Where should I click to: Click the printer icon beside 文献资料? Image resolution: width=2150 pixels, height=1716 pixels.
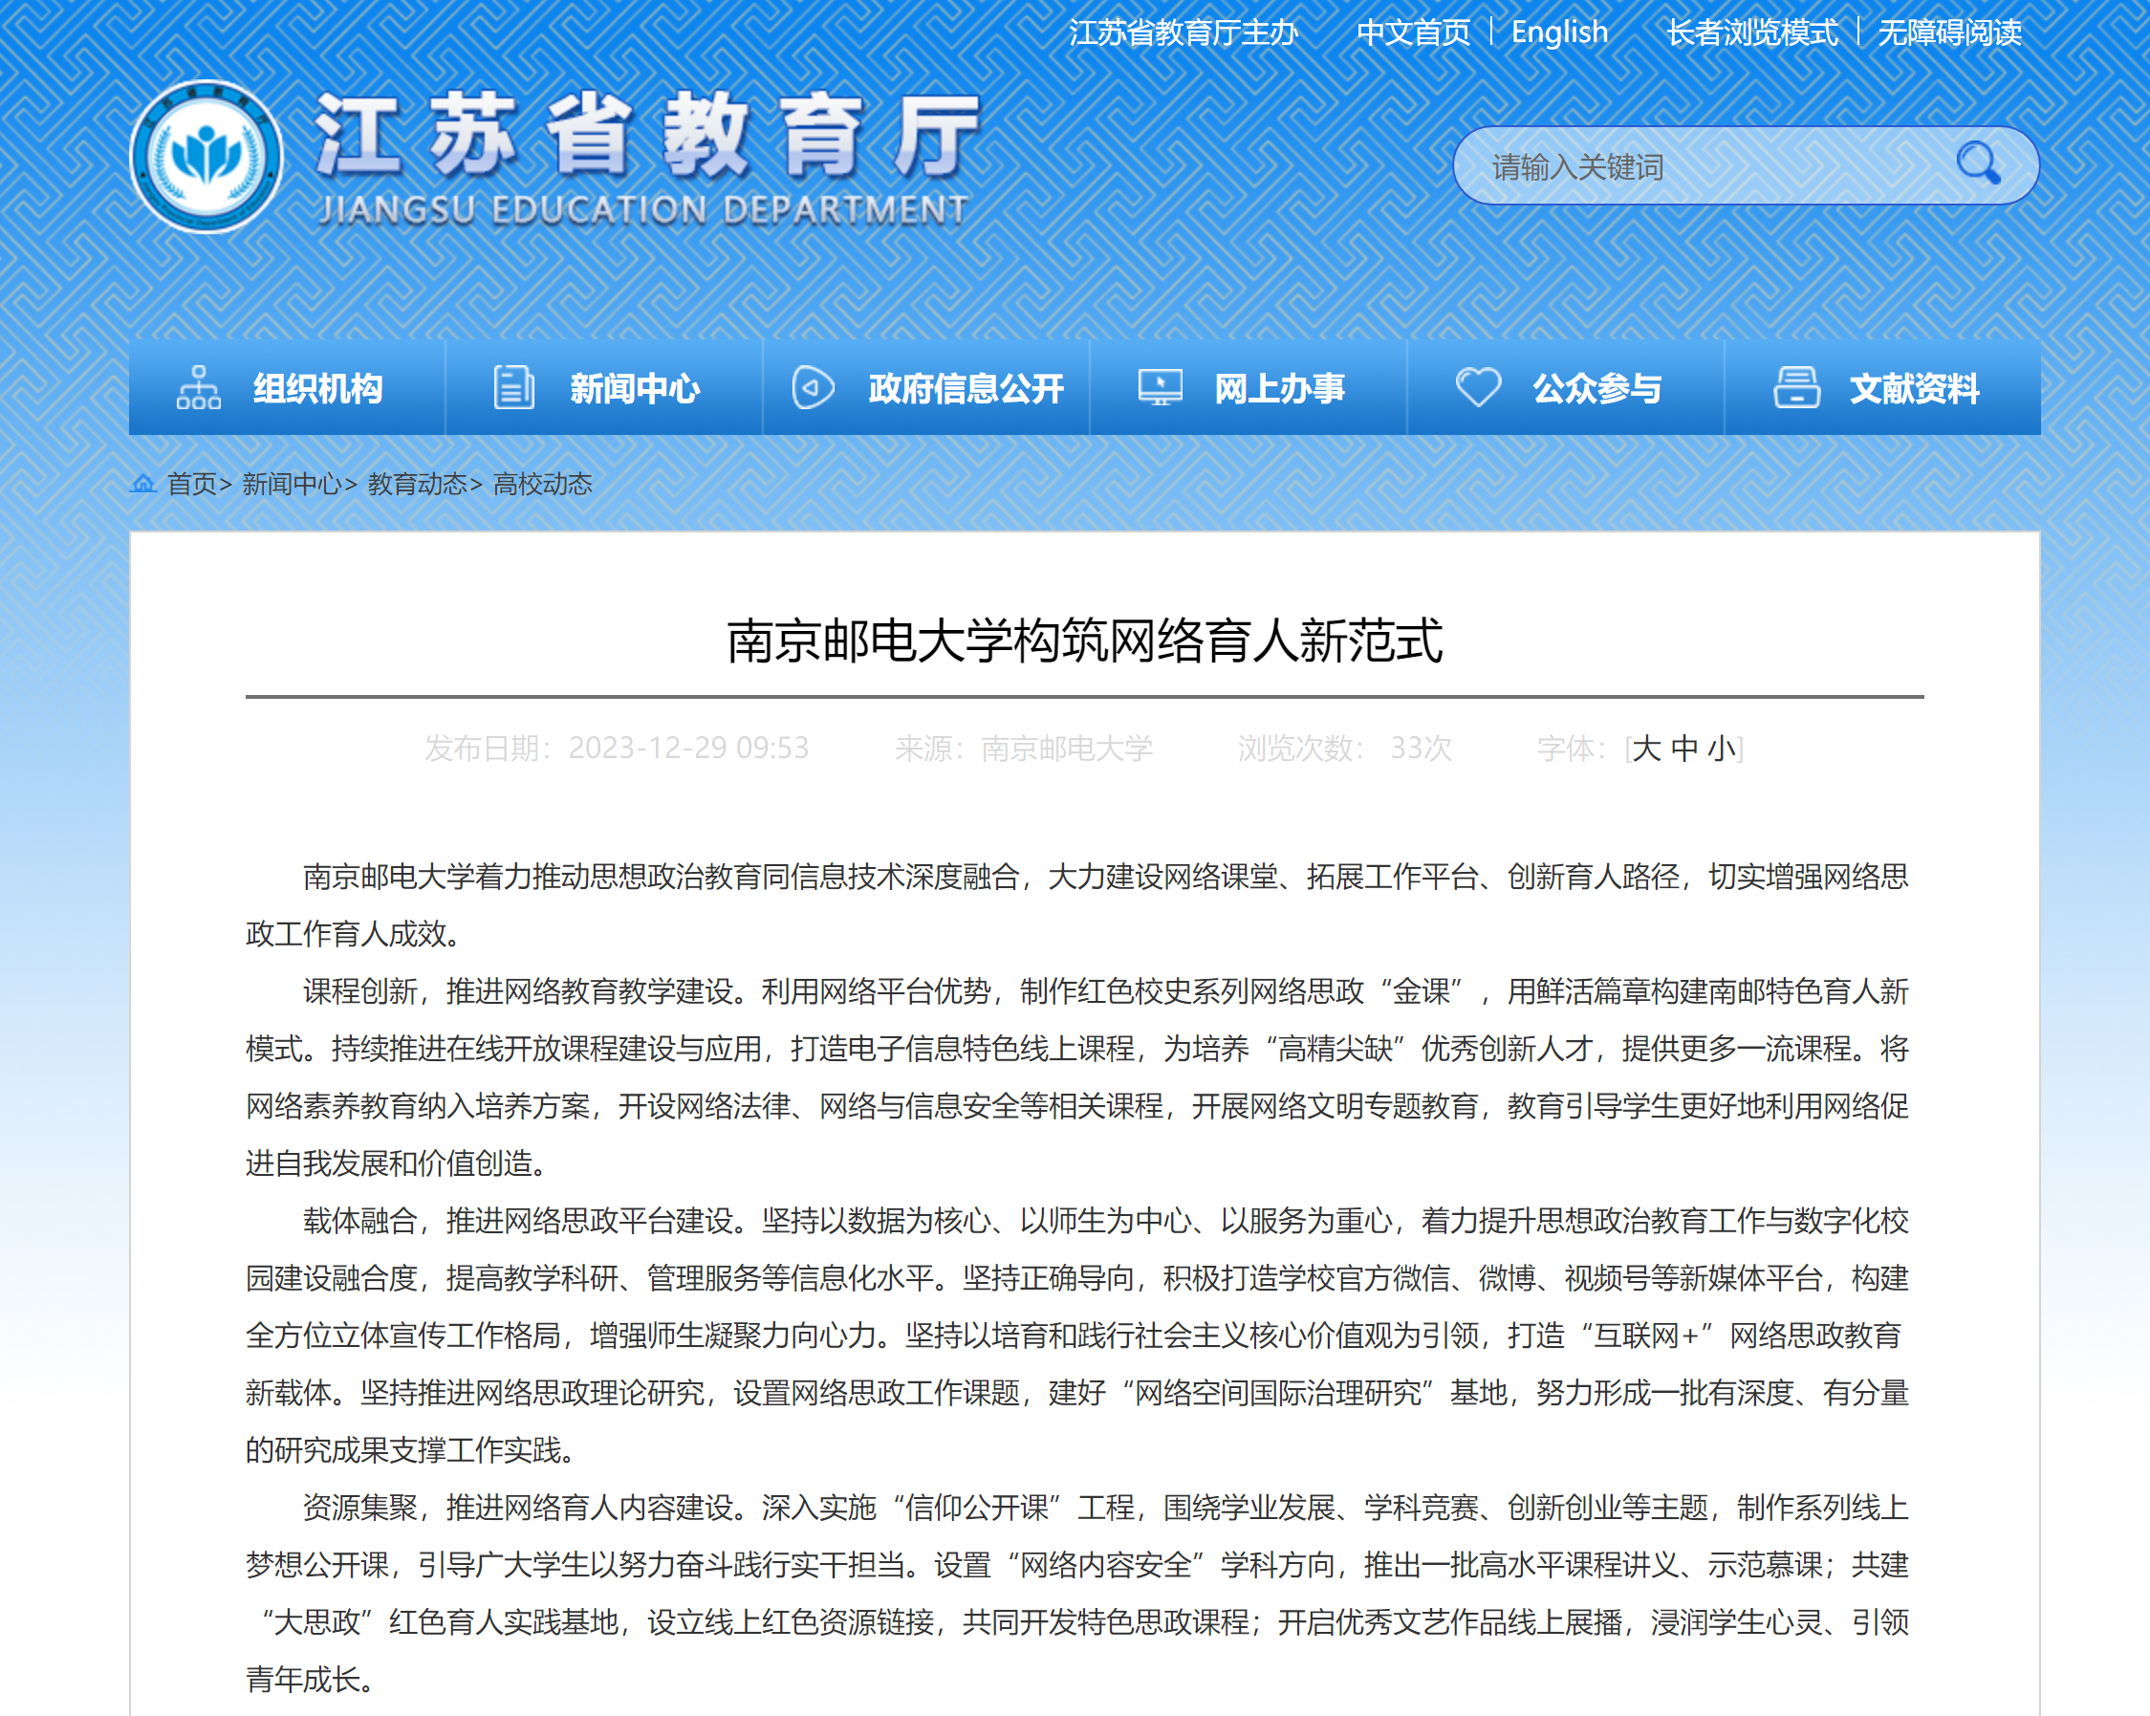(1796, 388)
